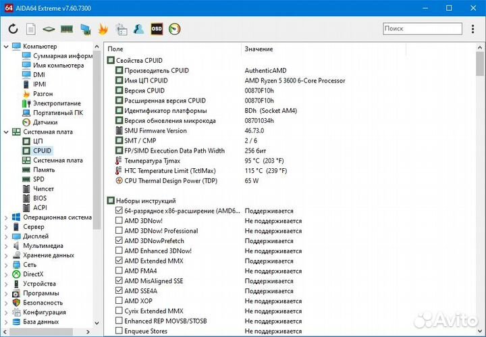Open the checklist report wizard icon
This screenshot has height=337, width=486.
tap(122, 29)
